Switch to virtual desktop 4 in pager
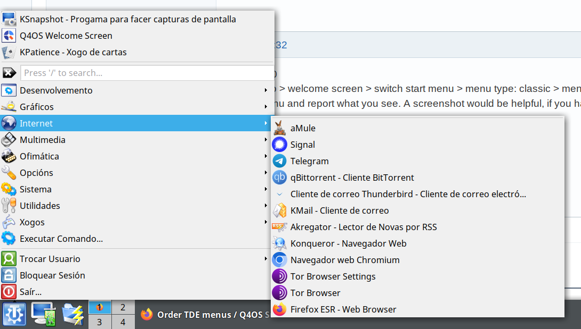Image resolution: width=581 pixels, height=329 pixels. pyautogui.click(x=123, y=322)
